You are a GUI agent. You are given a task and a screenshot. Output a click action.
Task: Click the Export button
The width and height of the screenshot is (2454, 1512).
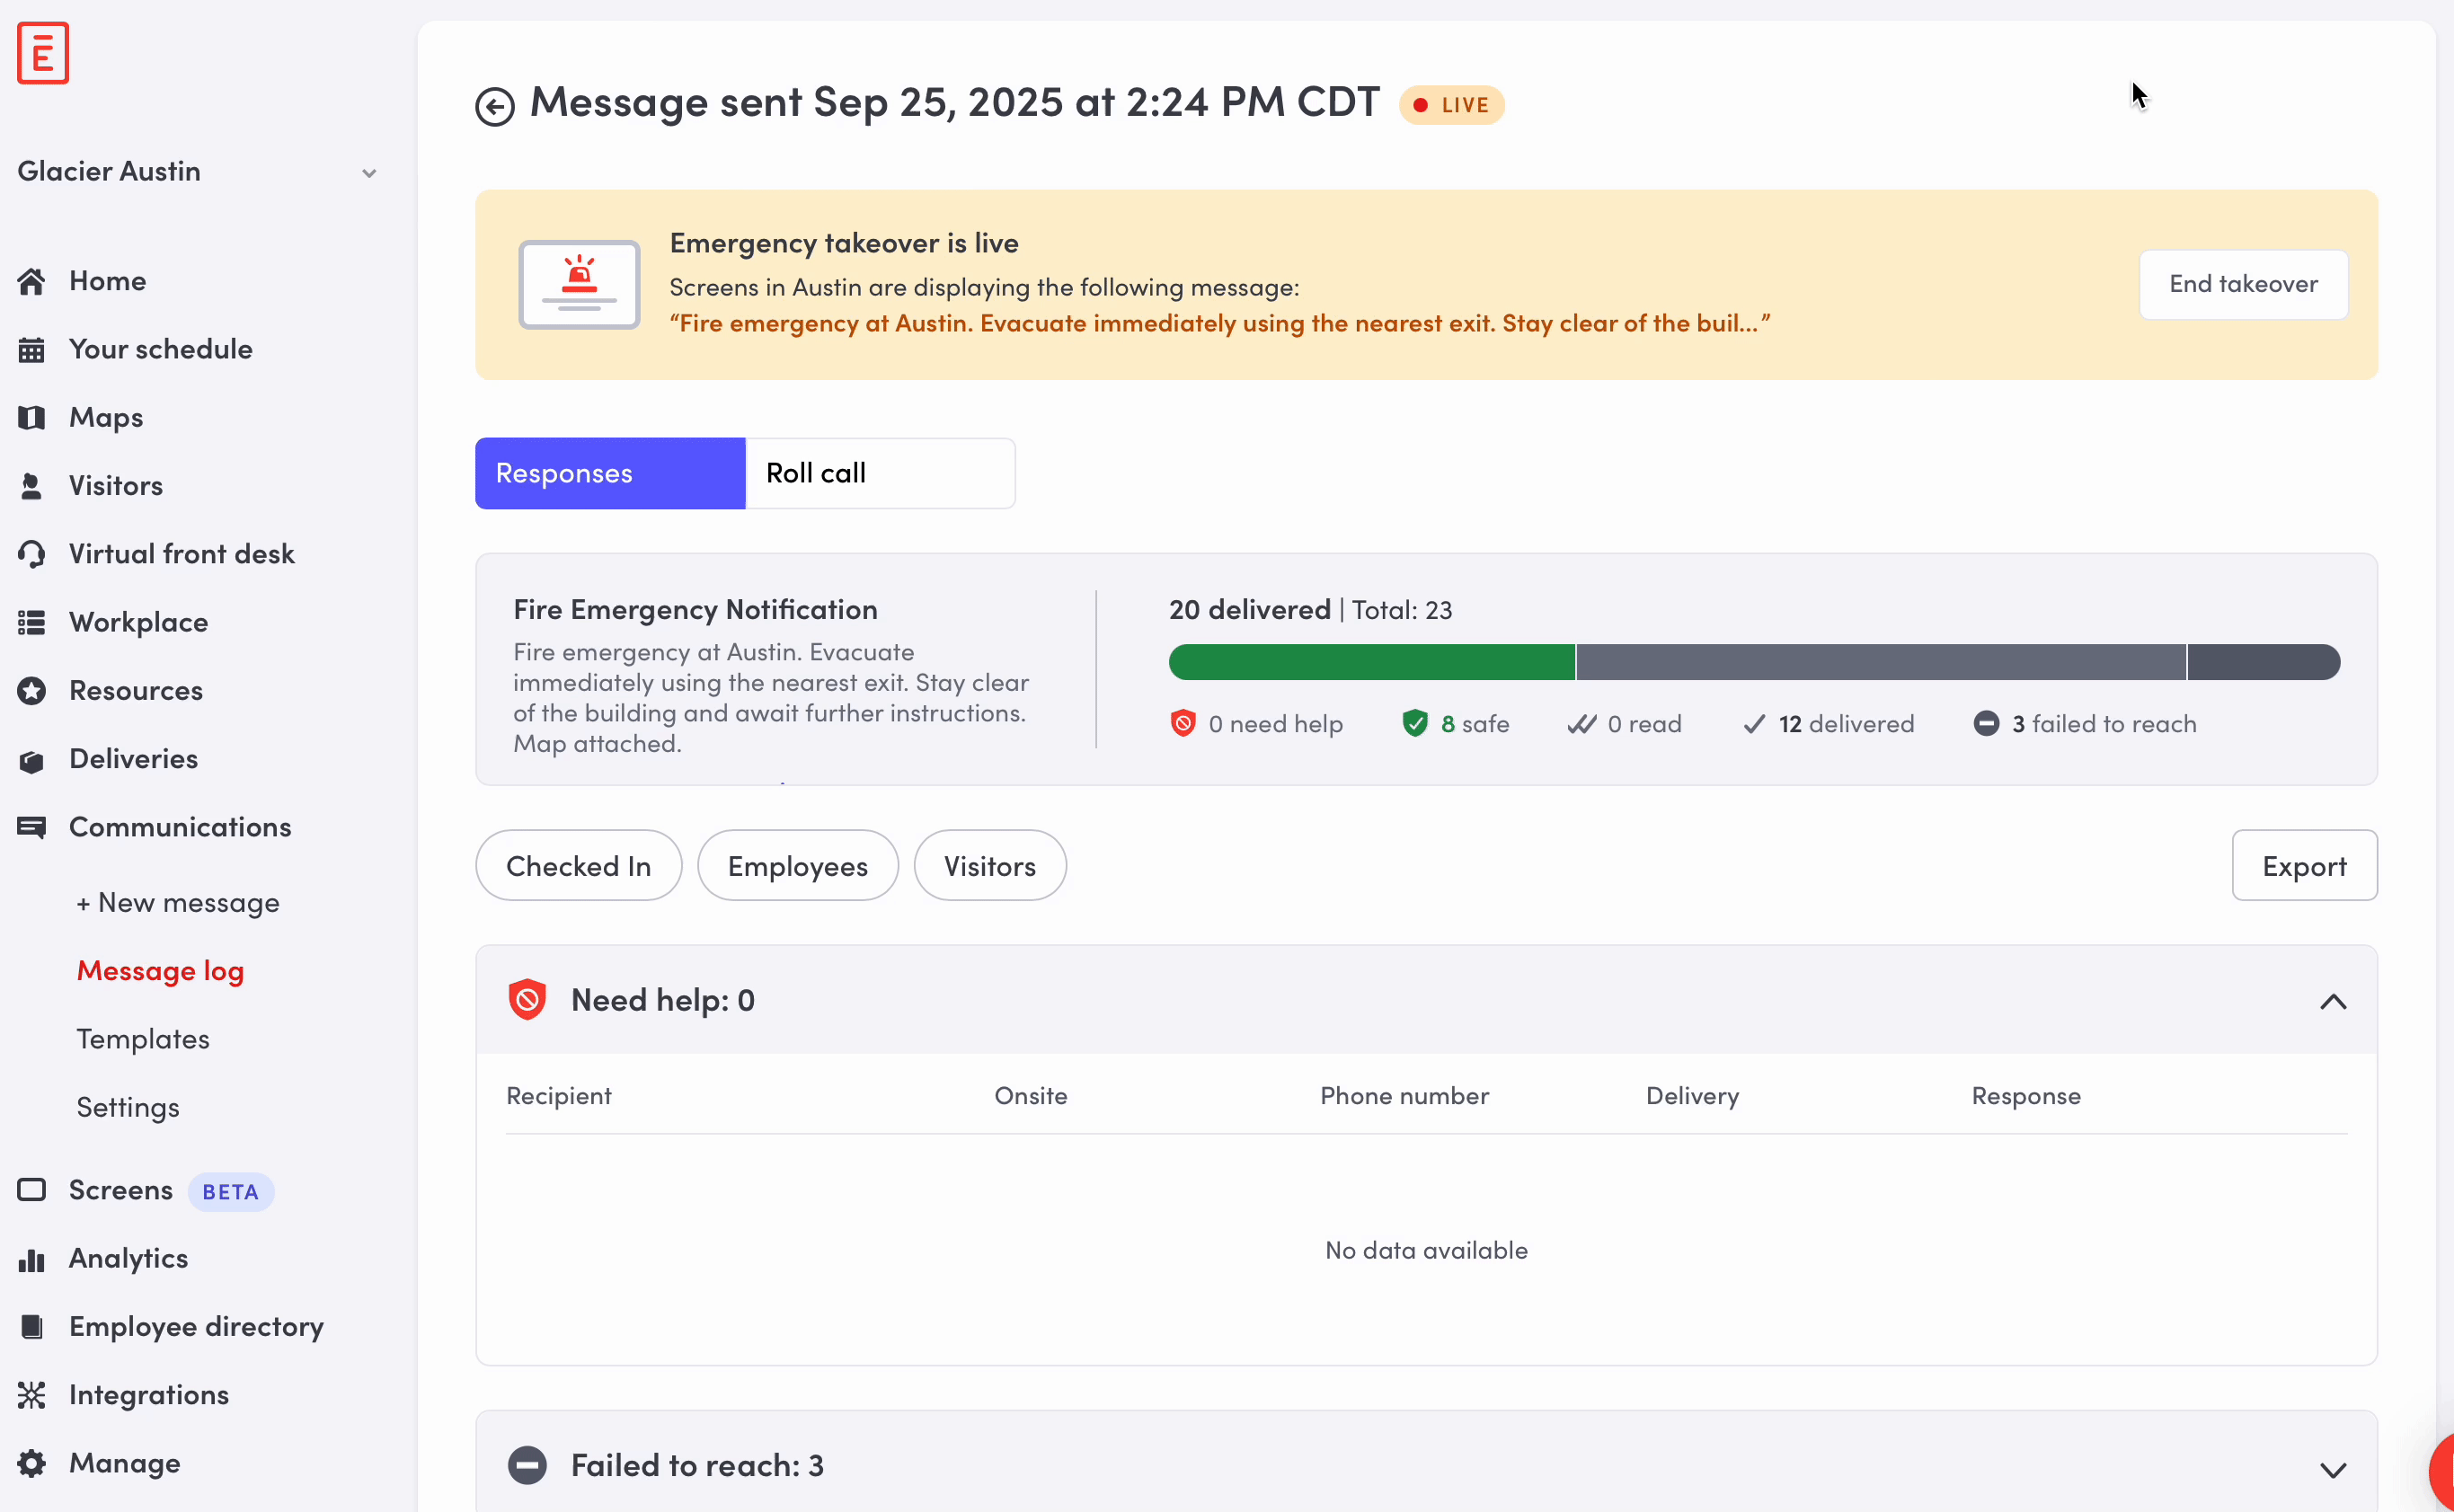[x=2304, y=866]
